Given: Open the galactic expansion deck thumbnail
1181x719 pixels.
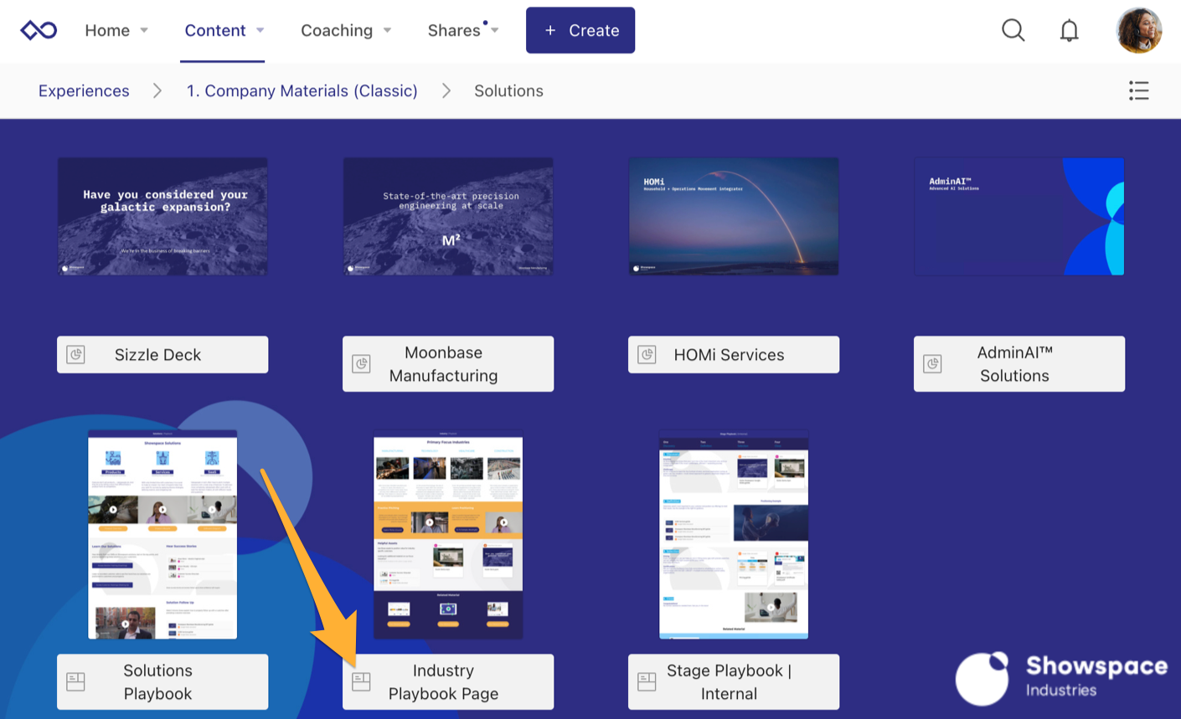Looking at the screenshot, I should tap(162, 216).
